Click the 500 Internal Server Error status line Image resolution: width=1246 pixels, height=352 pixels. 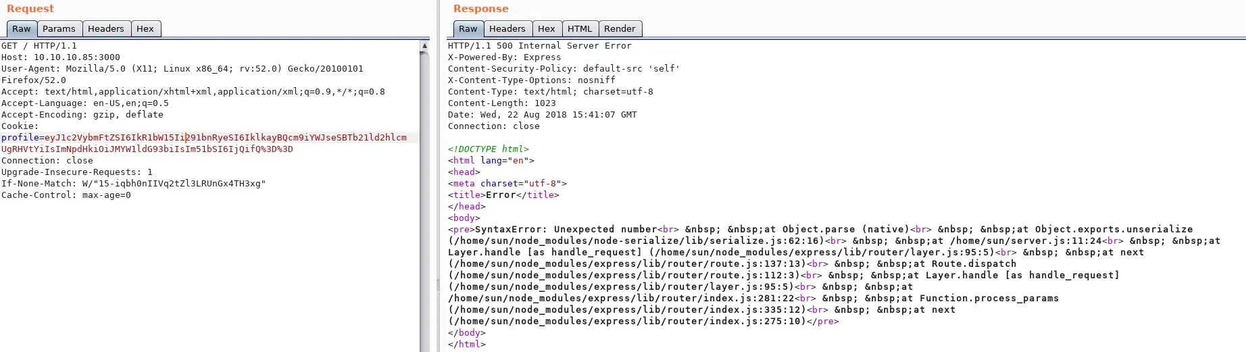pyautogui.click(x=539, y=46)
